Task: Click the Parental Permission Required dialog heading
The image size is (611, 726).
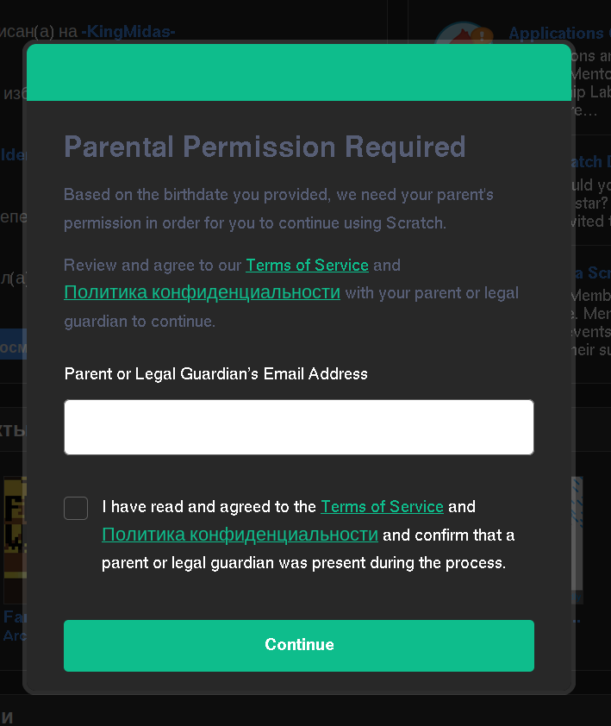Action: 265,147
